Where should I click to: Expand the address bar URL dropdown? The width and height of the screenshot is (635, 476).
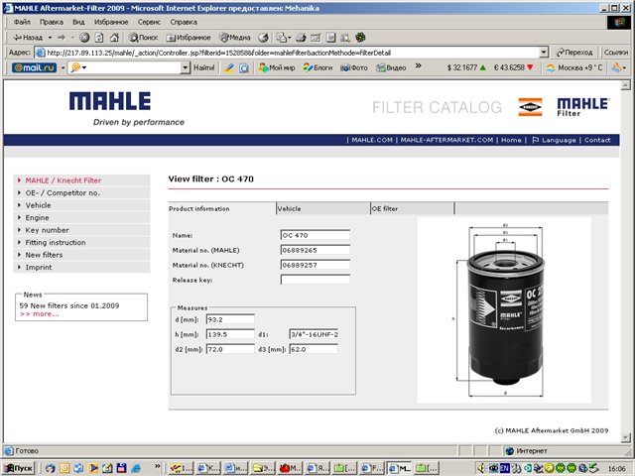tap(544, 53)
